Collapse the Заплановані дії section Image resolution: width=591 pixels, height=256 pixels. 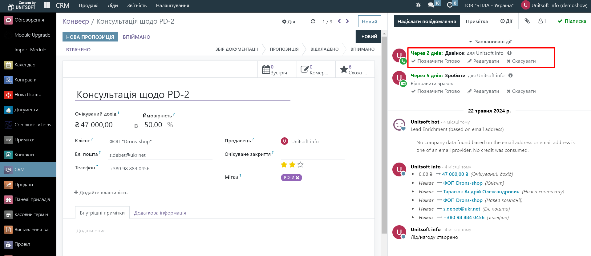[490, 41]
